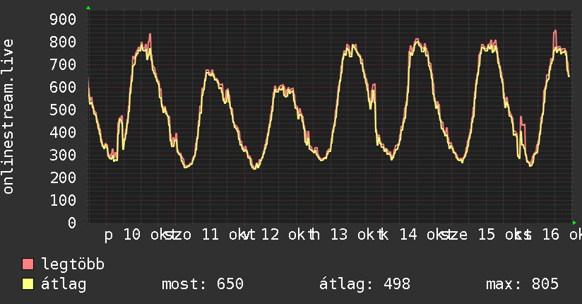Click the pink legtöbb legend swatch
582x304 pixels.
(28, 264)
